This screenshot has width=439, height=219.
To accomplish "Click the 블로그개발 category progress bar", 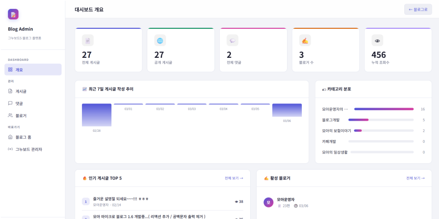I will 381,120.
